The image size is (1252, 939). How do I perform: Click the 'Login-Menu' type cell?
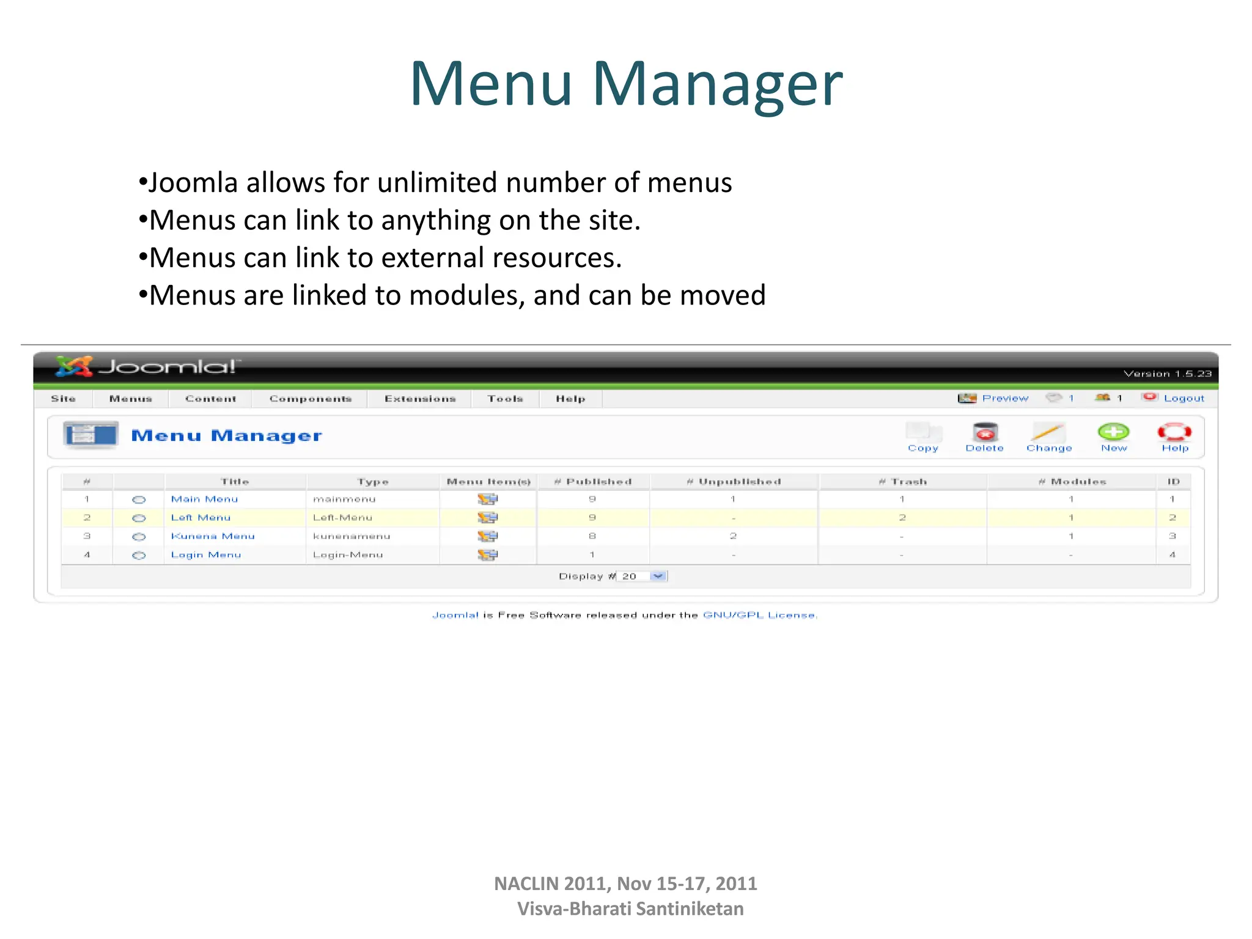[x=348, y=555]
